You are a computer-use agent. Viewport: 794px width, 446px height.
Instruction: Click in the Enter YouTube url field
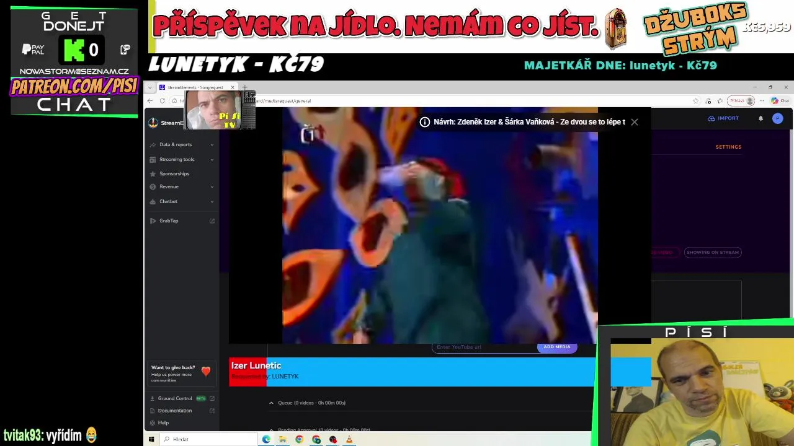coord(484,347)
